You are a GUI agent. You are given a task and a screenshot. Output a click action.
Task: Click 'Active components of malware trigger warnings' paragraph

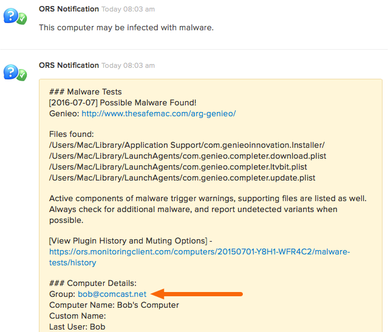click(x=208, y=210)
